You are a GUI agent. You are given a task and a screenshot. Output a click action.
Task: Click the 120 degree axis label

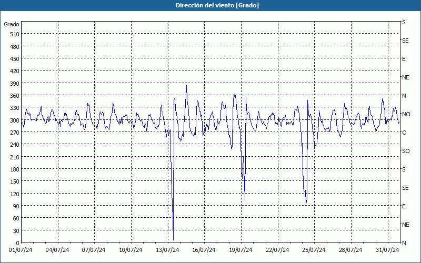(x=15, y=194)
